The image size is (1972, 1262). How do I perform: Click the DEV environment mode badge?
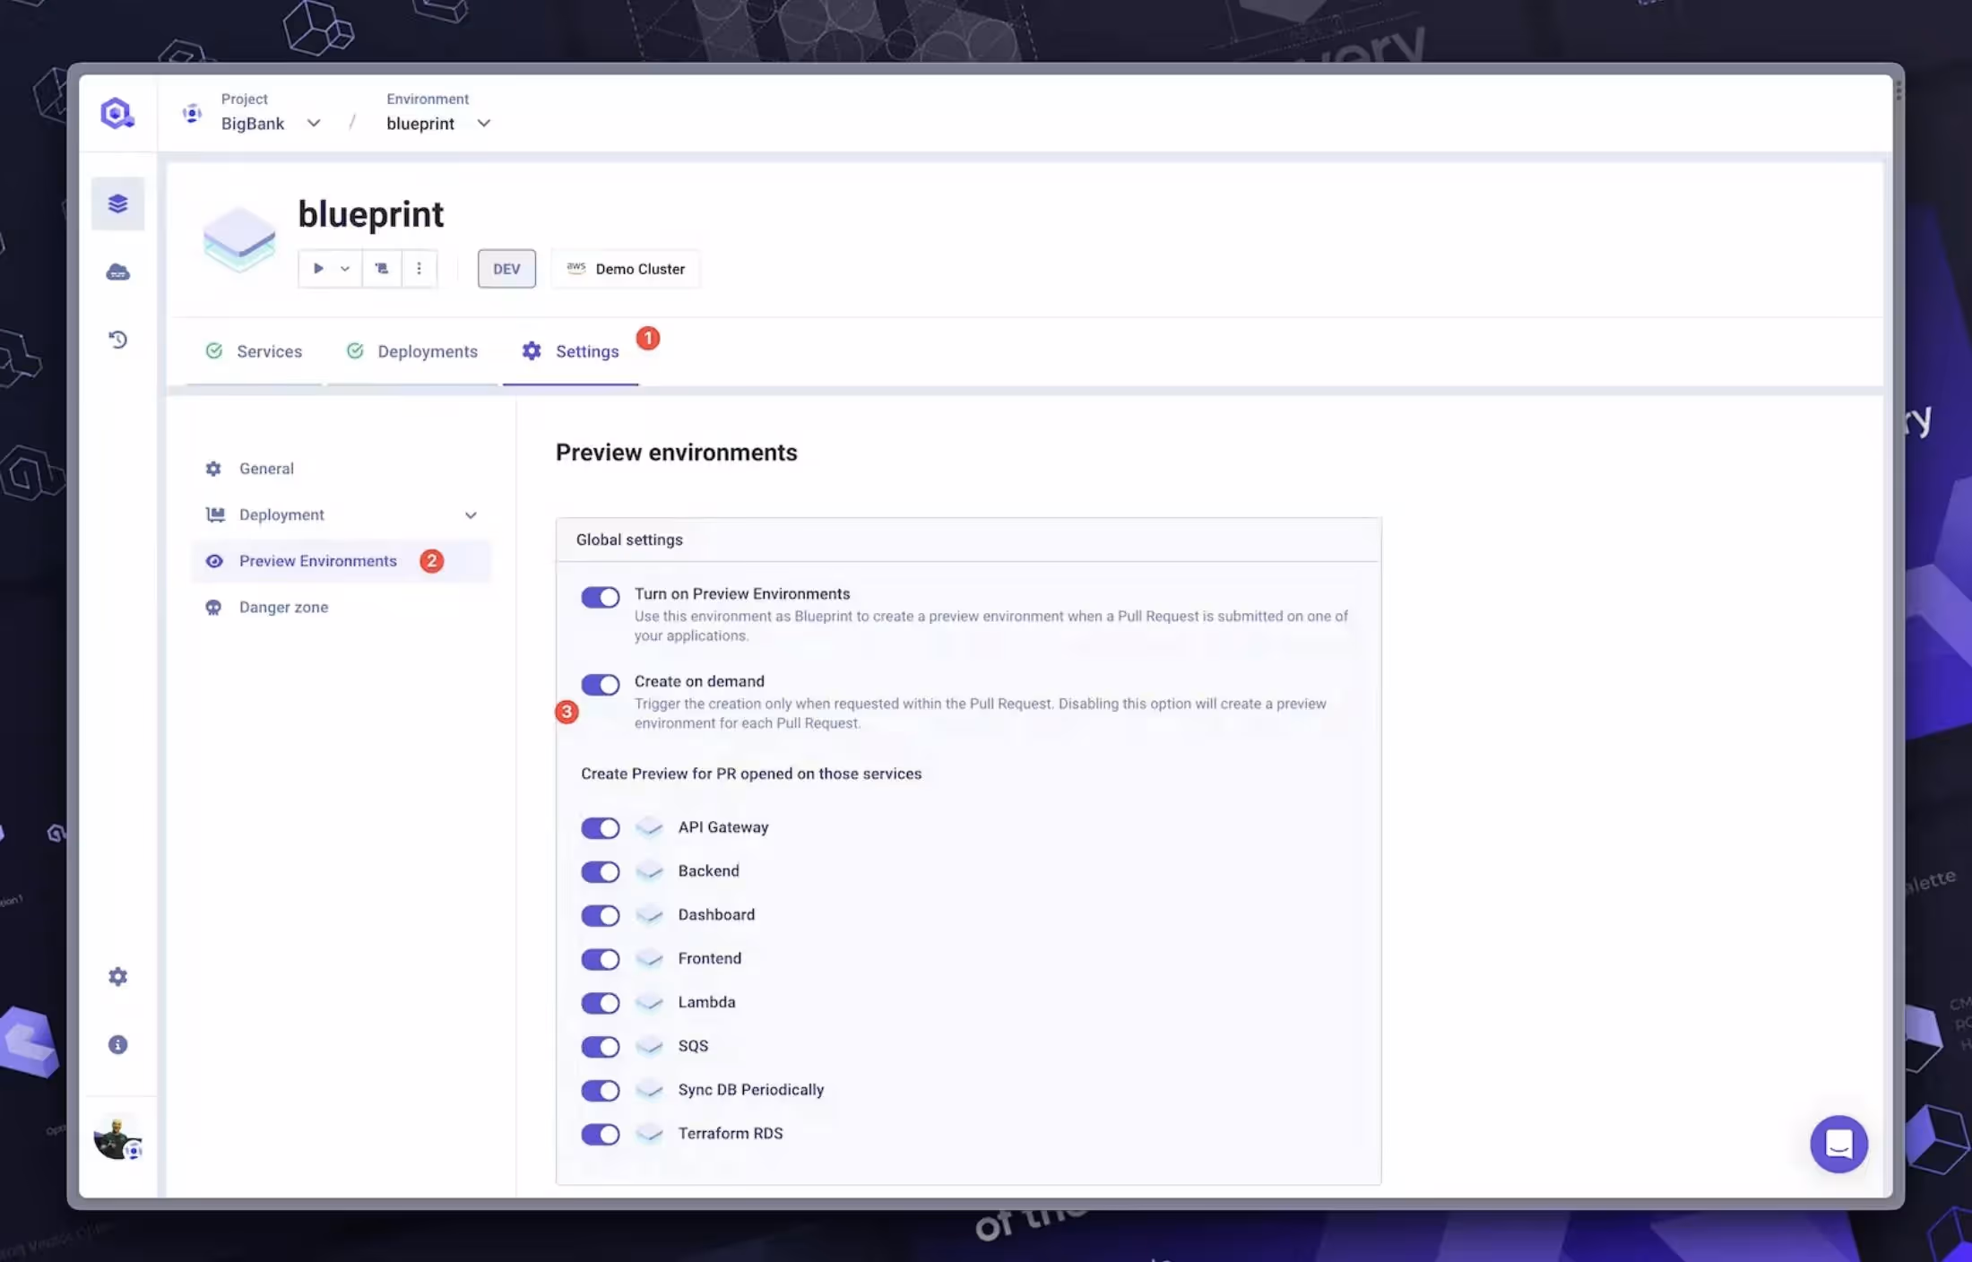pos(506,269)
